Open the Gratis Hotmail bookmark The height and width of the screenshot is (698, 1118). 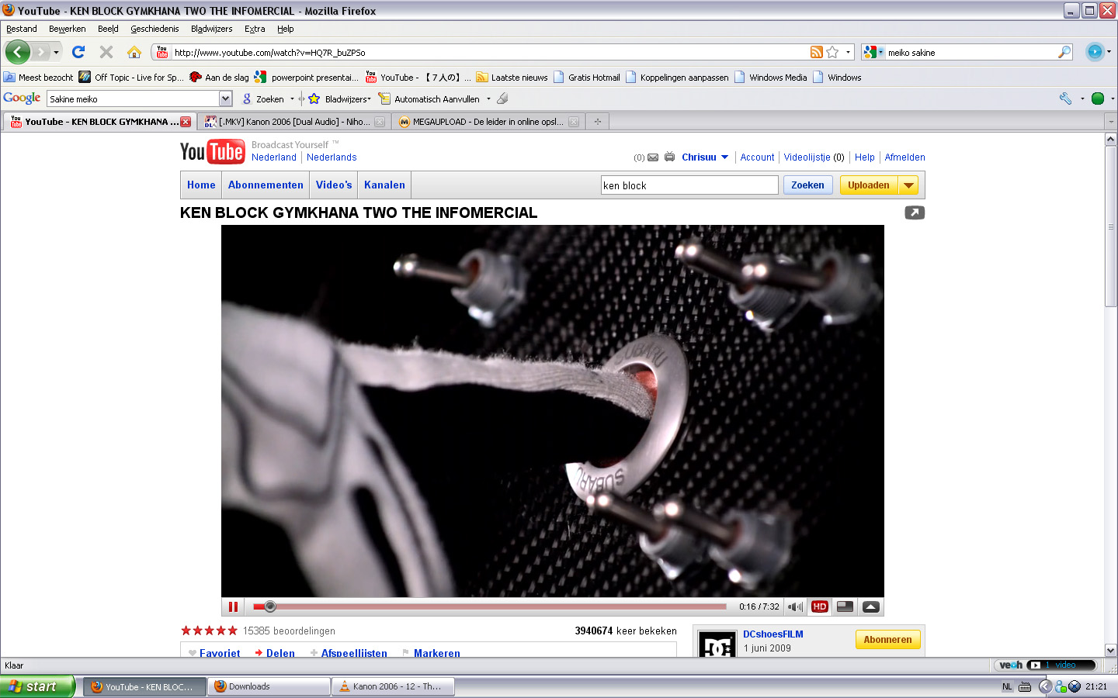pyautogui.click(x=586, y=78)
